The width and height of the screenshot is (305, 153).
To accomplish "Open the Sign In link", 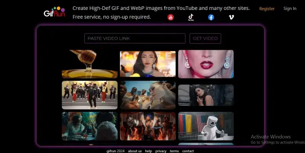I will 290,8.
